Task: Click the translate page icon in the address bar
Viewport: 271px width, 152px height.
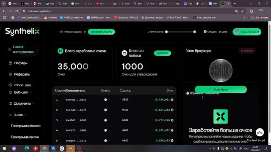Action: pyautogui.click(x=237, y=11)
